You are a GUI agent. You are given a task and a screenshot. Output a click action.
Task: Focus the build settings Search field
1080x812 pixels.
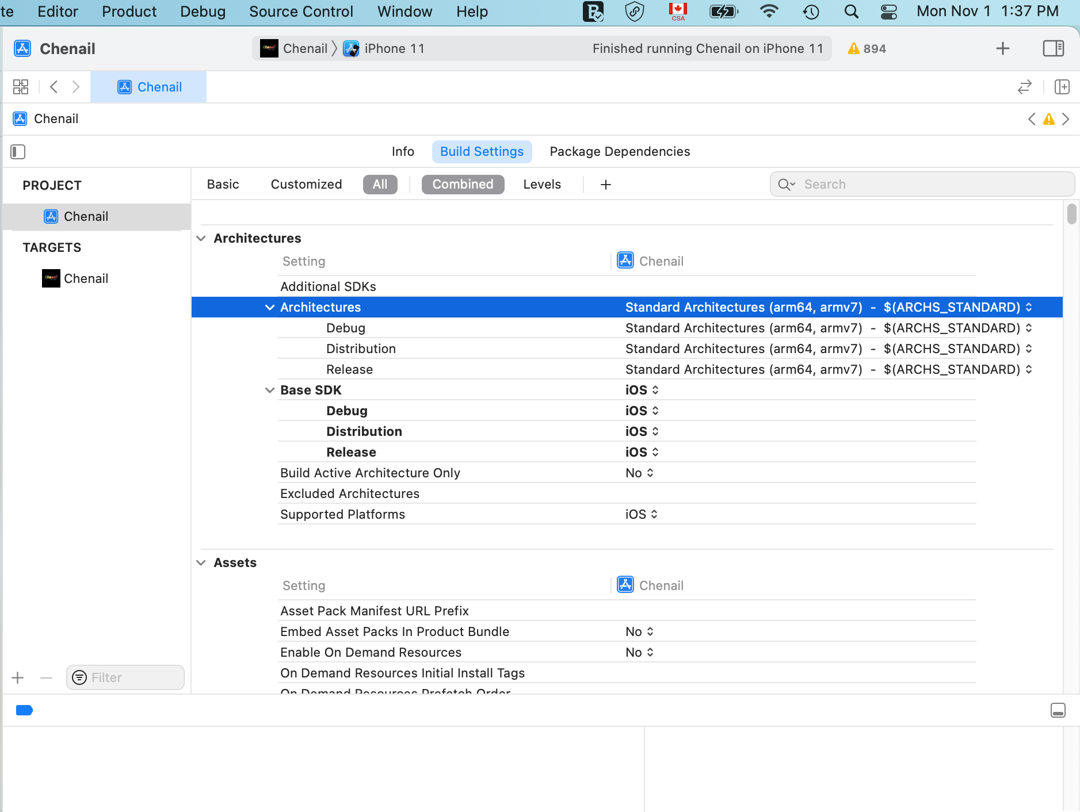[x=922, y=185]
